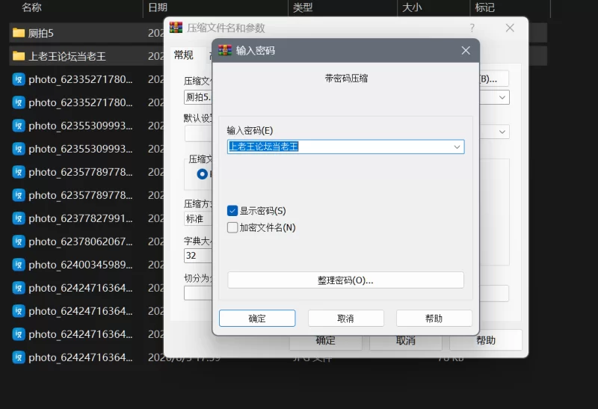The height and width of the screenshot is (409, 598).
Task: Click 取消 in the archive parameters dialog
Action: tap(405, 341)
